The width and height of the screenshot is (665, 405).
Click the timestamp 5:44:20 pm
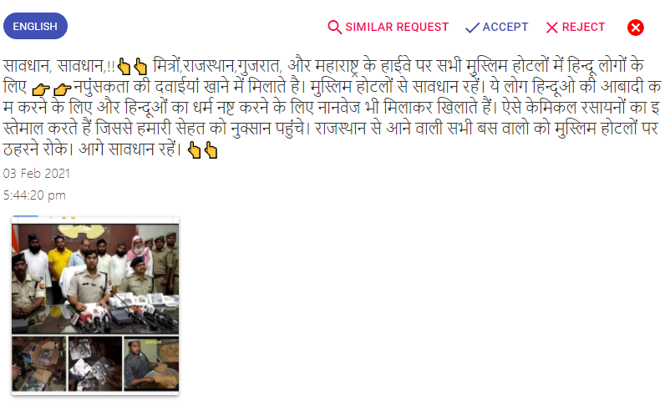[x=34, y=195]
